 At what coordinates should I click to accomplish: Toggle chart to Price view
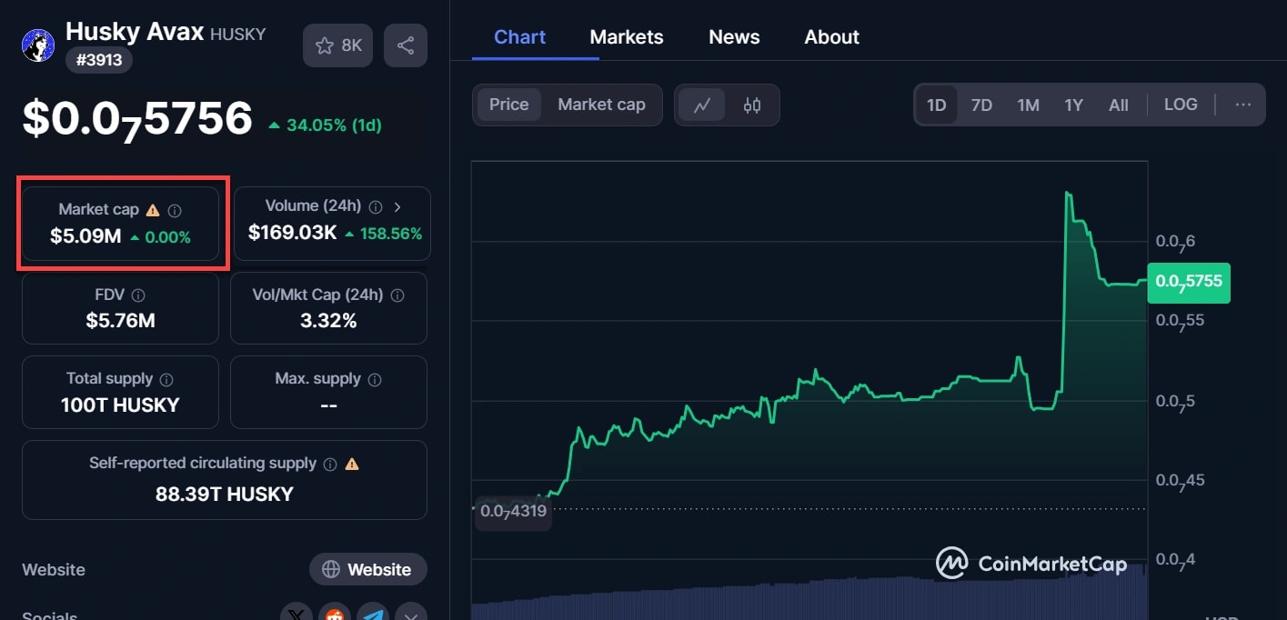click(x=508, y=105)
